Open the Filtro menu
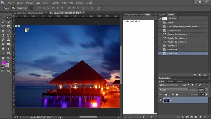Screen dimensions: 211x119 pyautogui.click(x=64, y=3)
